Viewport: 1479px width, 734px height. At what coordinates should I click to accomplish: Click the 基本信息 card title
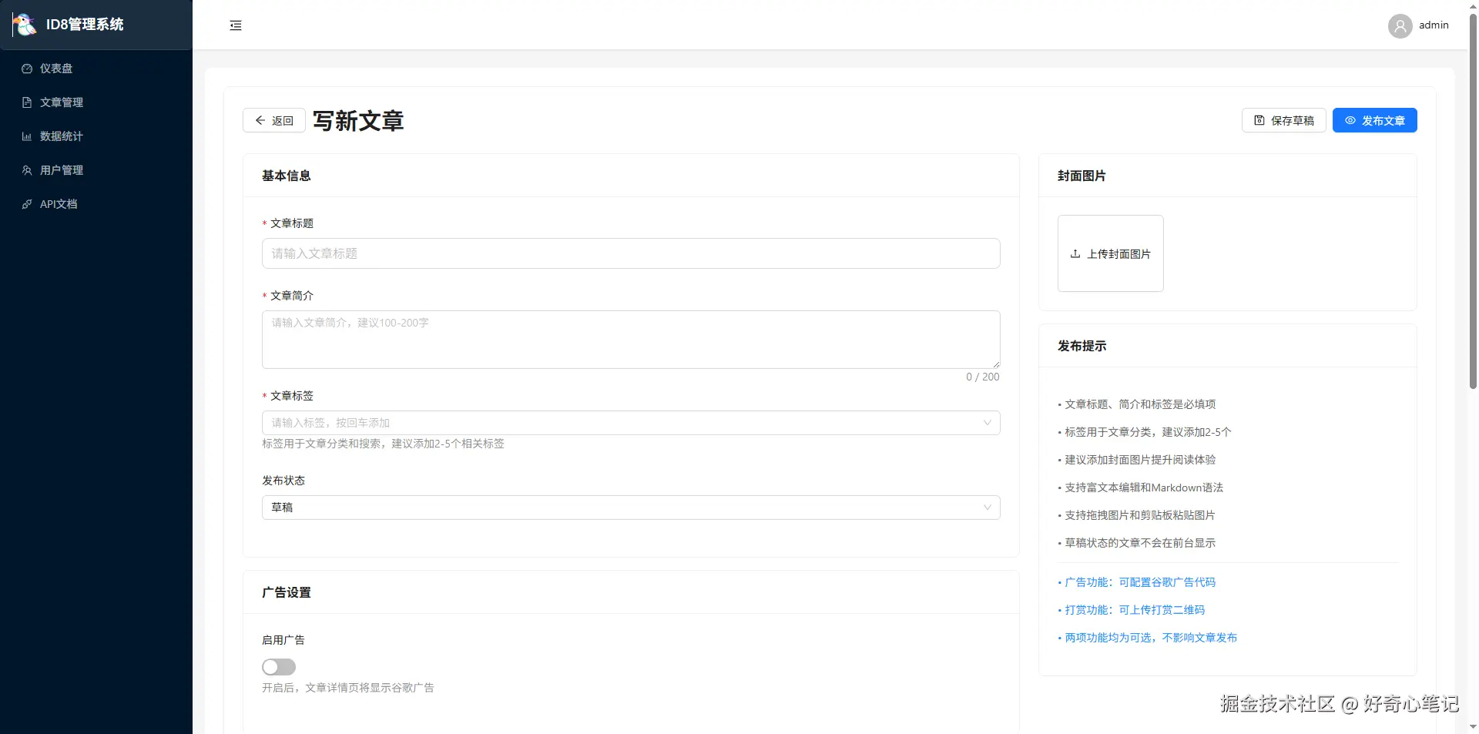click(x=287, y=176)
